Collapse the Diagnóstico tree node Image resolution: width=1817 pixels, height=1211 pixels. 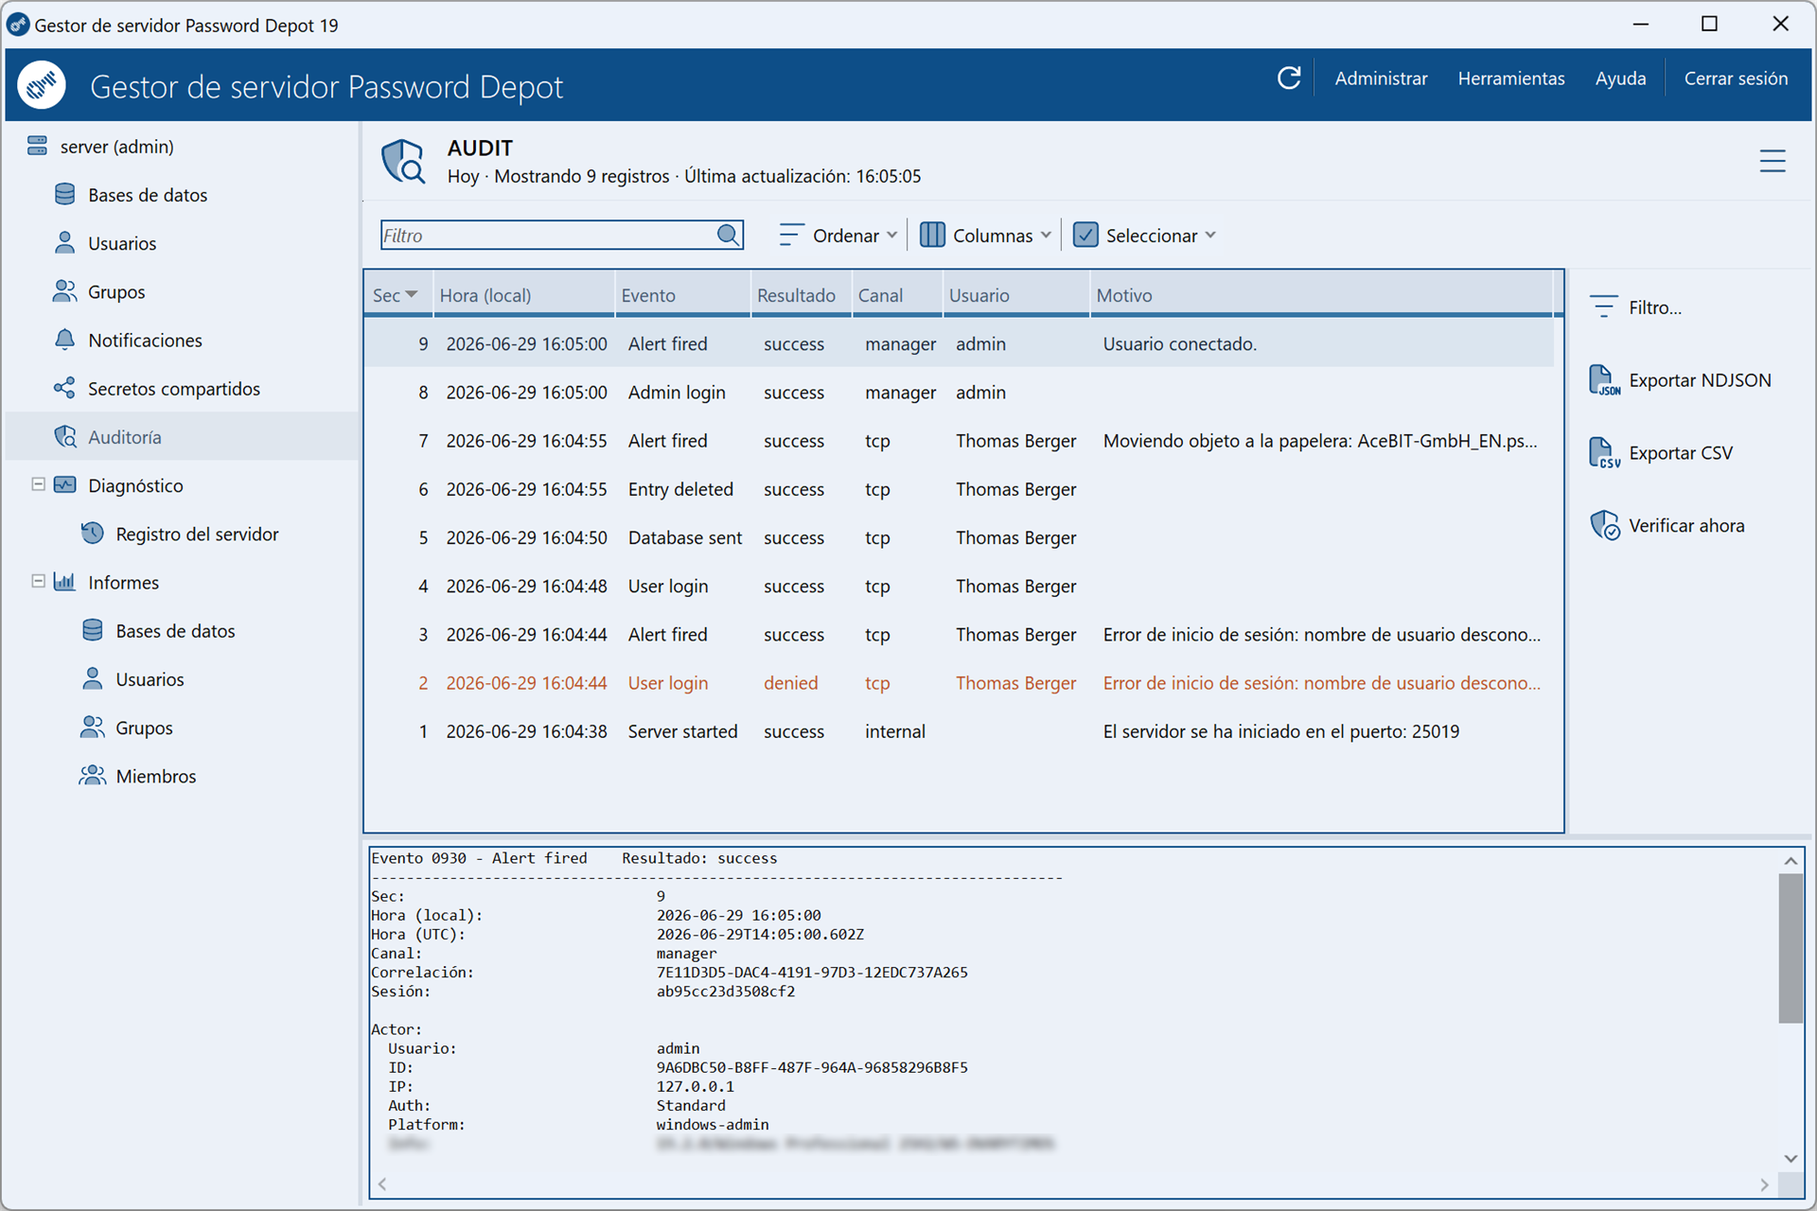click(x=38, y=484)
